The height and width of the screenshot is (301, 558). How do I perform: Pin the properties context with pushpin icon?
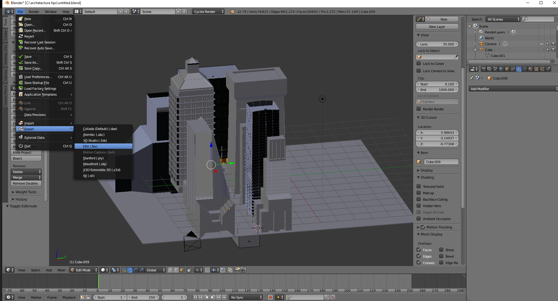(x=471, y=78)
